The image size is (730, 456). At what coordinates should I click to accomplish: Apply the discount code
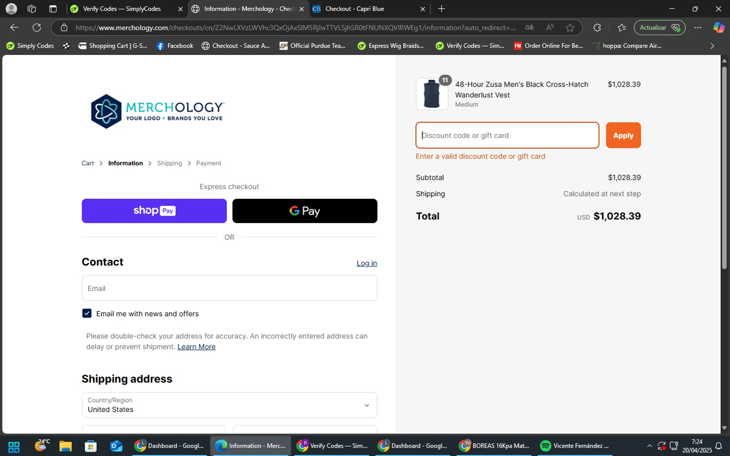(623, 135)
